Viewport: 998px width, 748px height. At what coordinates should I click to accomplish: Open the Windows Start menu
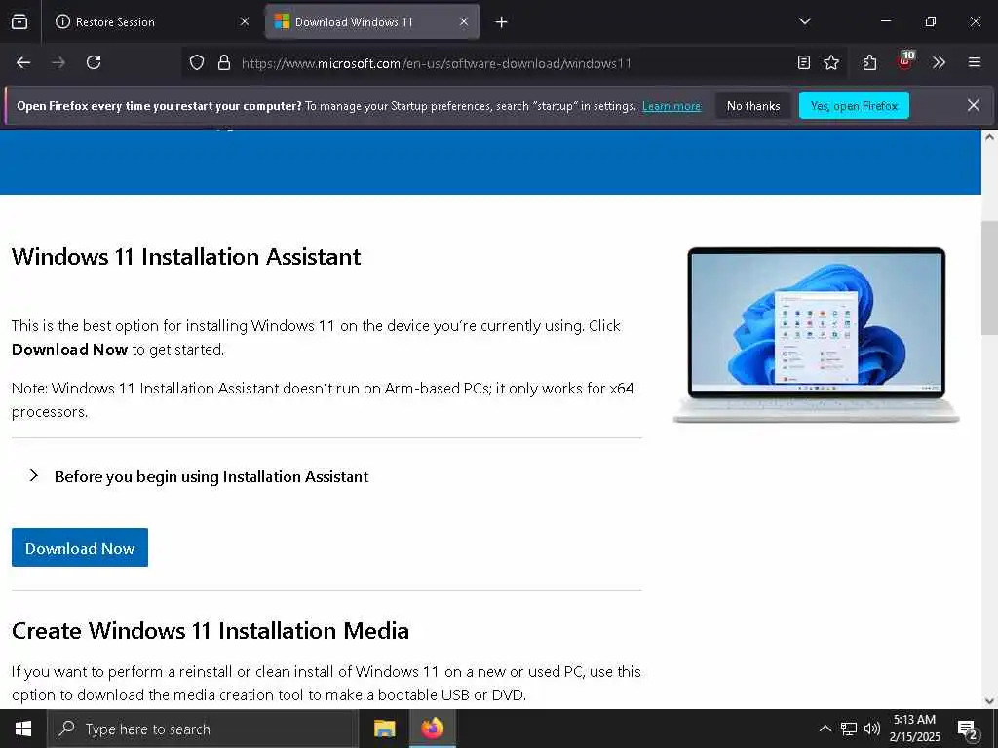click(x=23, y=729)
